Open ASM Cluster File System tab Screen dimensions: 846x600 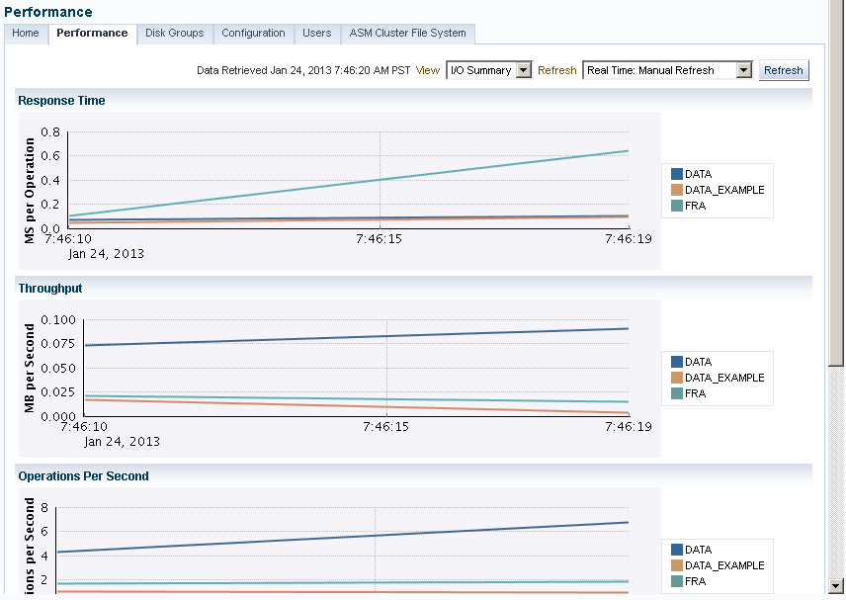407,34
